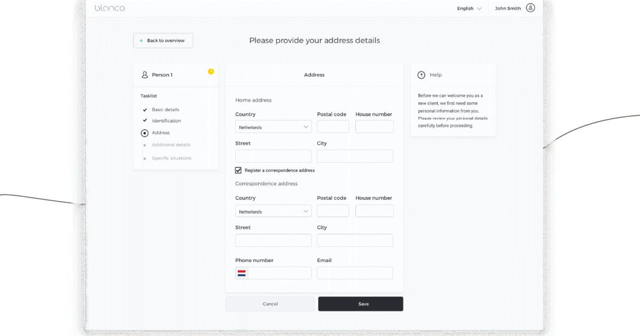
Task: Click the checkmark beside Basic details
Action: [x=144, y=109]
